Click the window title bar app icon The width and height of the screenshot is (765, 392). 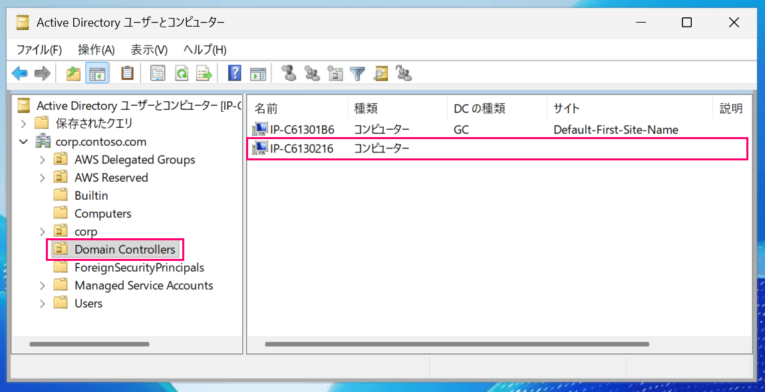[23, 23]
